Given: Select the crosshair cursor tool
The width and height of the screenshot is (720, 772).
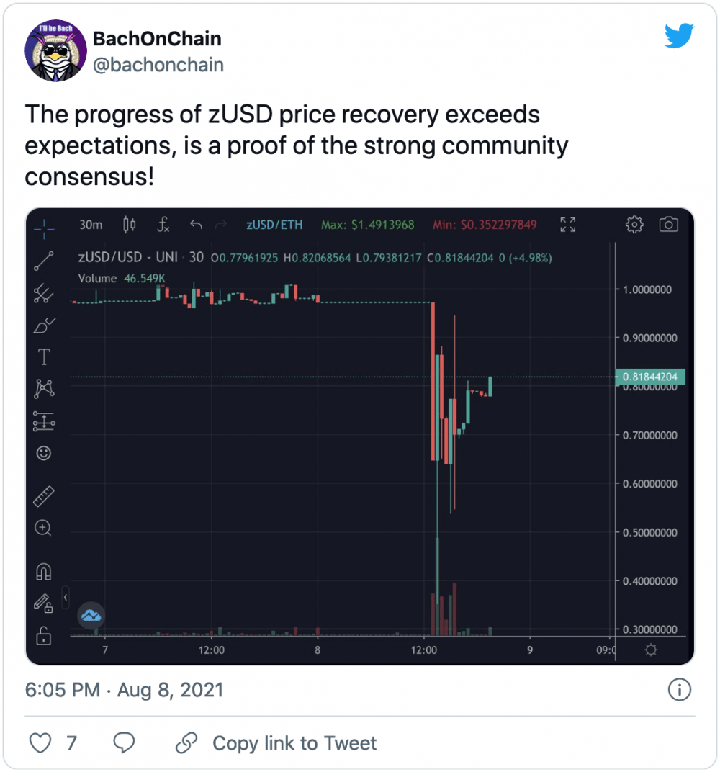Looking at the screenshot, I should pyautogui.click(x=44, y=228).
